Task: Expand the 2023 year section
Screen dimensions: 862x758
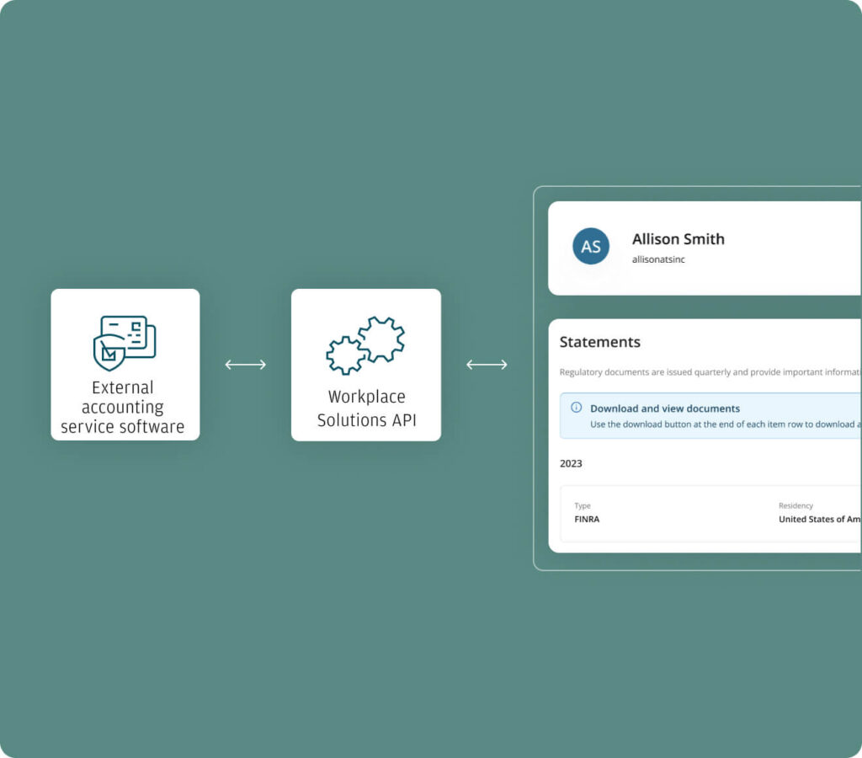Action: pos(571,464)
